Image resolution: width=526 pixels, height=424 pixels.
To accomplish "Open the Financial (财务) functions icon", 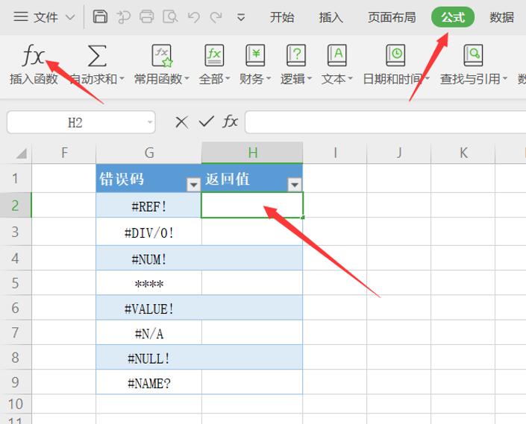I will click(x=255, y=56).
